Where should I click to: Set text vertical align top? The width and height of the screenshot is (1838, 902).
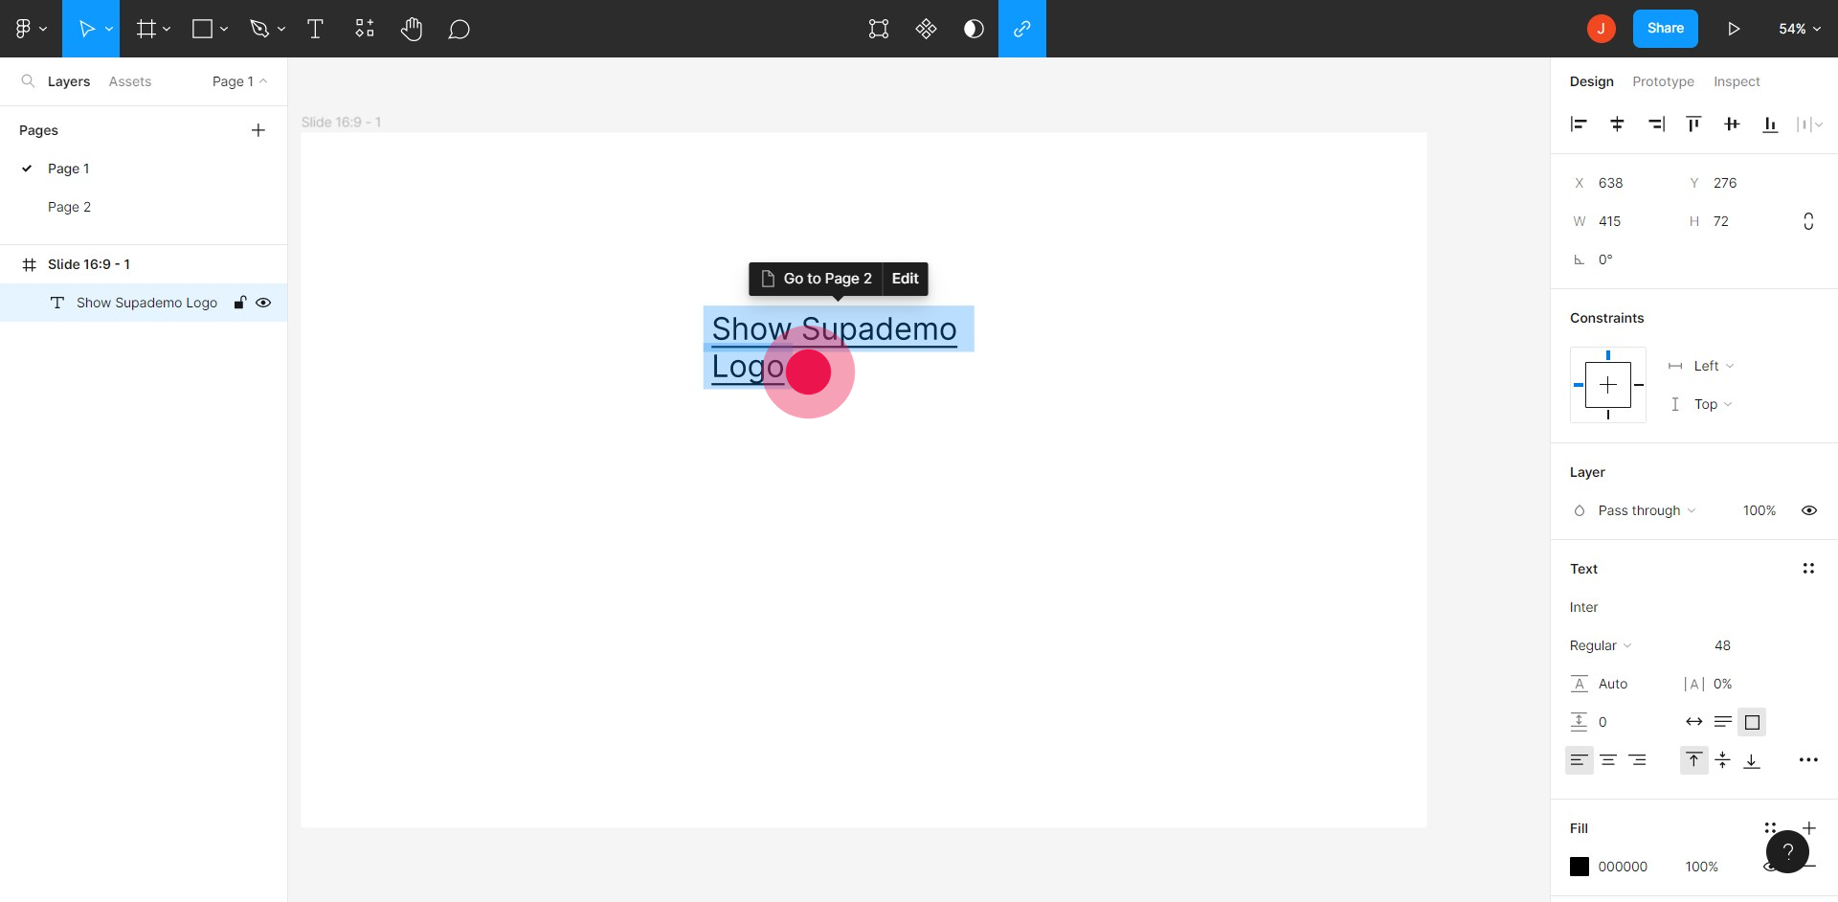point(1694,760)
